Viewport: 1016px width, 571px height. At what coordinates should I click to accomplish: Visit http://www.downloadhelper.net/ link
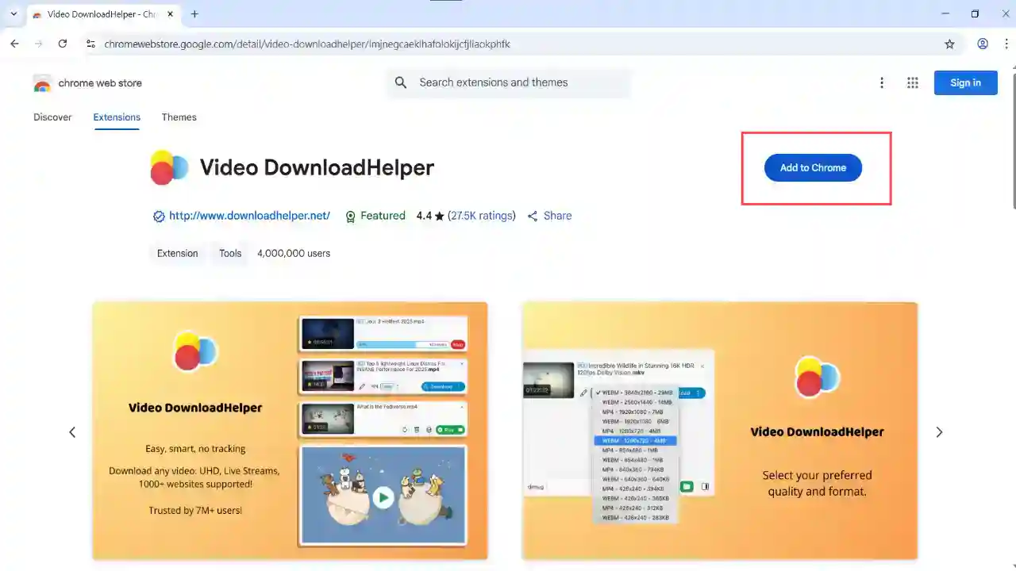click(249, 216)
